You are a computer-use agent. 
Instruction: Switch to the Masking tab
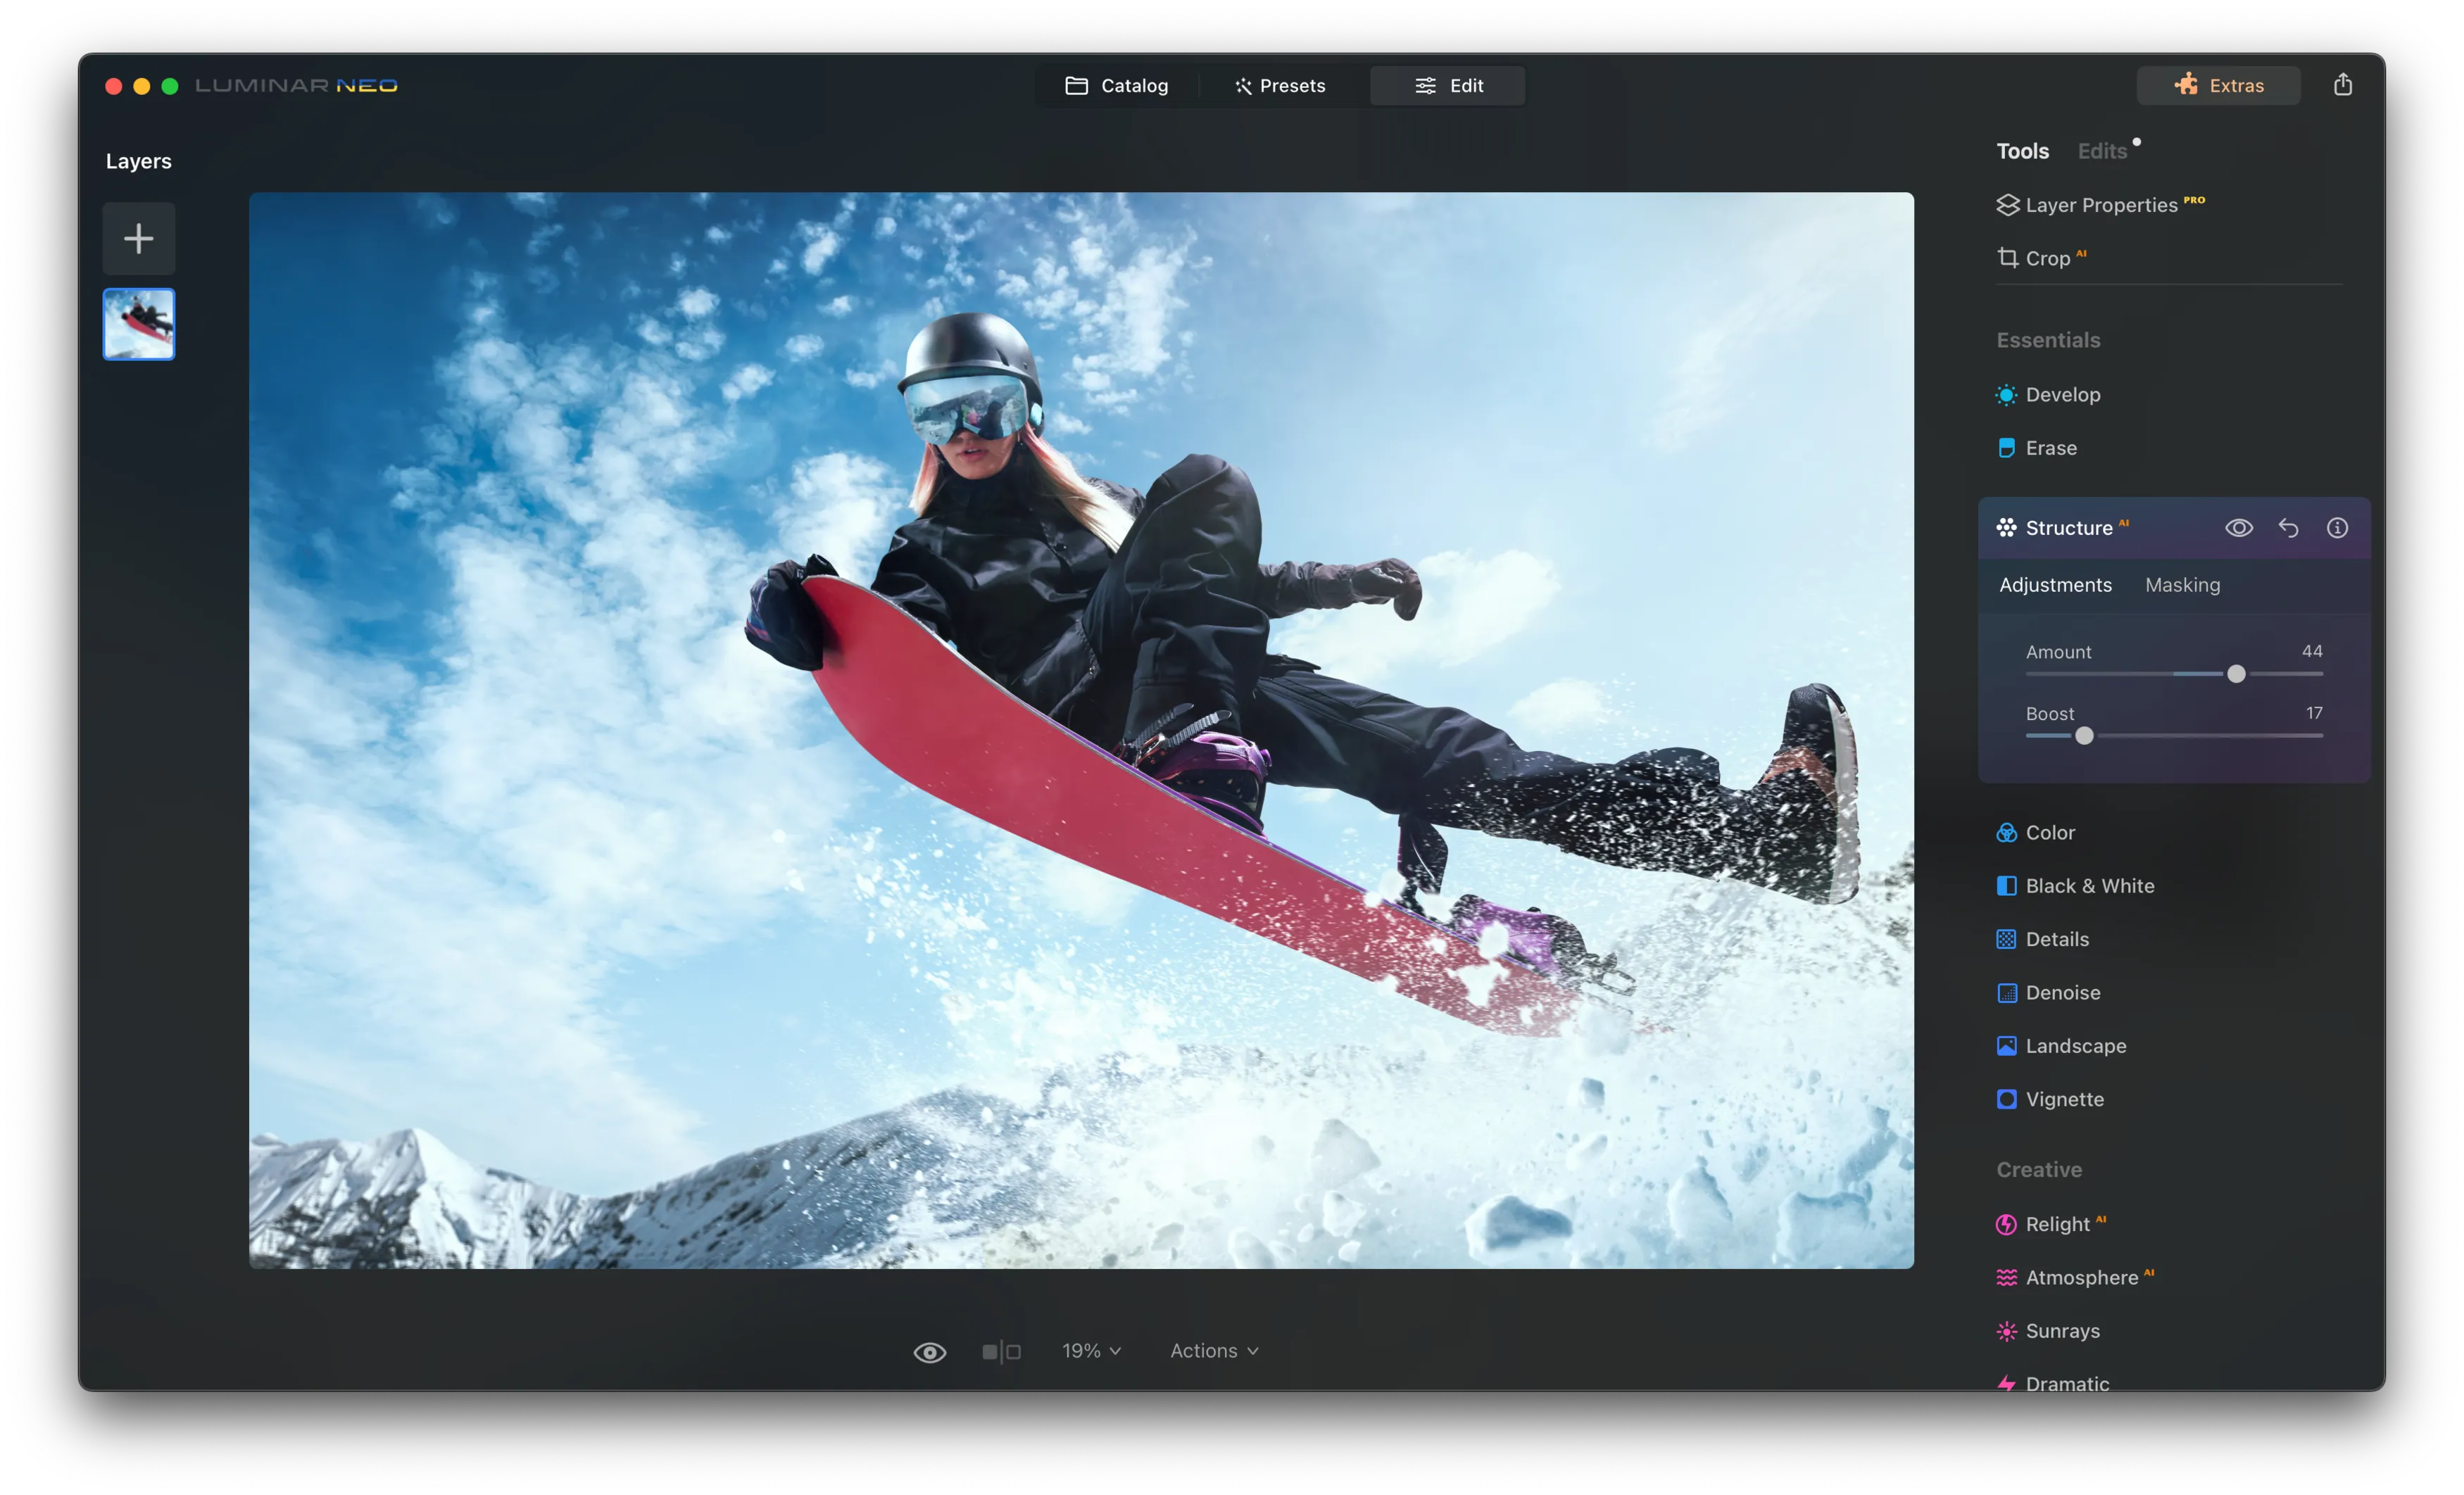pyautogui.click(x=2182, y=585)
